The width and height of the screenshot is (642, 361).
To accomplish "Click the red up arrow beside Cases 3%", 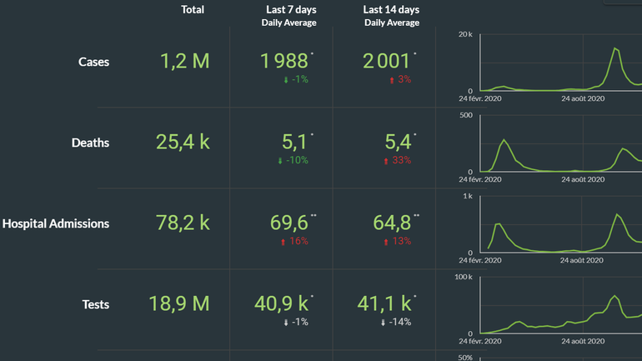I will 392,79.
